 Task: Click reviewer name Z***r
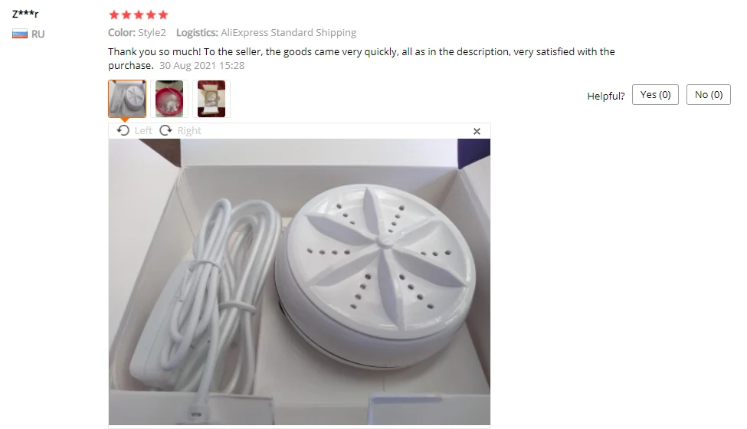tap(25, 14)
